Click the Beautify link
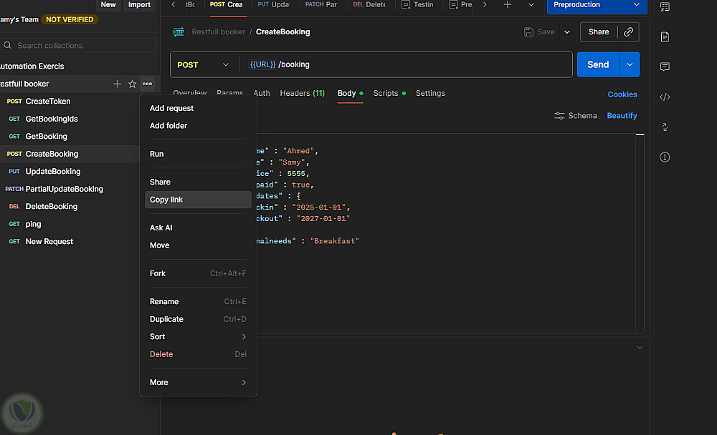Image resolution: width=717 pixels, height=435 pixels. pos(622,116)
